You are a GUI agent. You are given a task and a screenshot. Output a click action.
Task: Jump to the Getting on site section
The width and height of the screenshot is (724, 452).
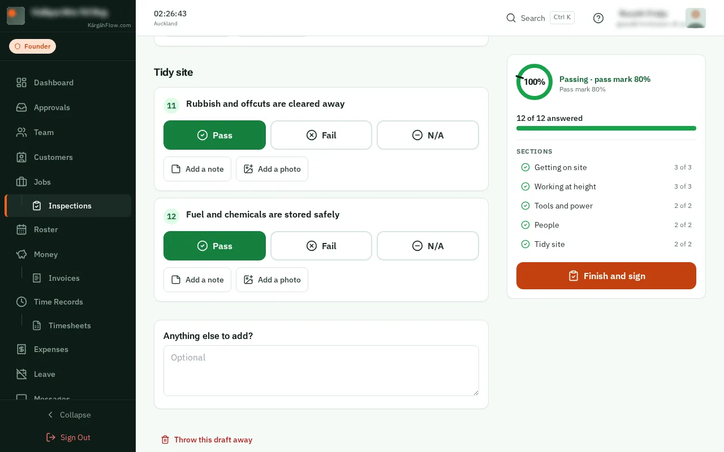click(x=606, y=167)
